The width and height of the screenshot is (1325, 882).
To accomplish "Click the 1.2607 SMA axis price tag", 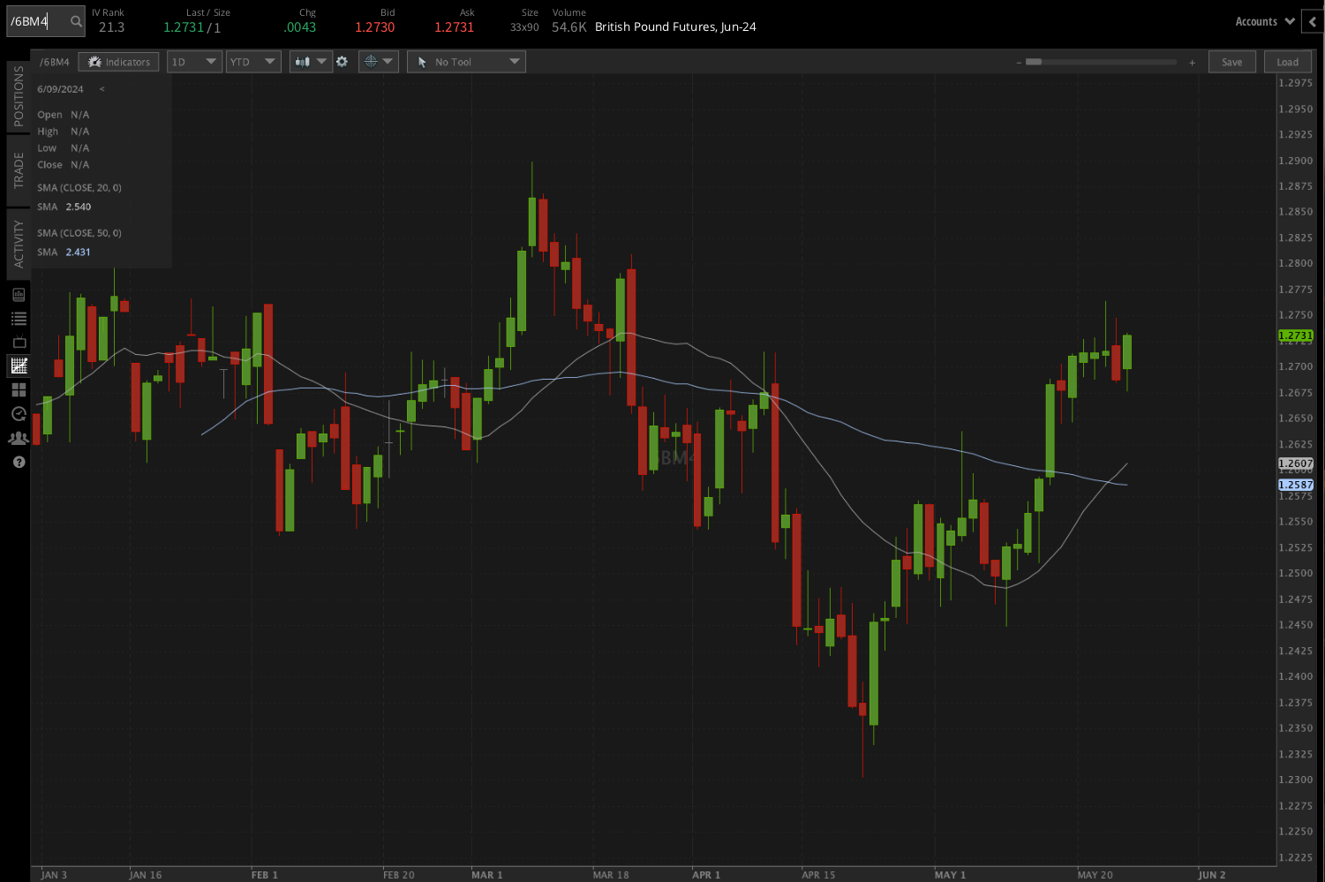I will click(x=1296, y=464).
